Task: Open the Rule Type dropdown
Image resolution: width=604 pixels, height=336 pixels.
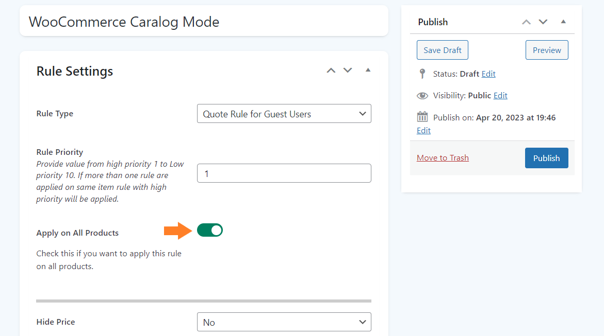Action: tap(284, 114)
